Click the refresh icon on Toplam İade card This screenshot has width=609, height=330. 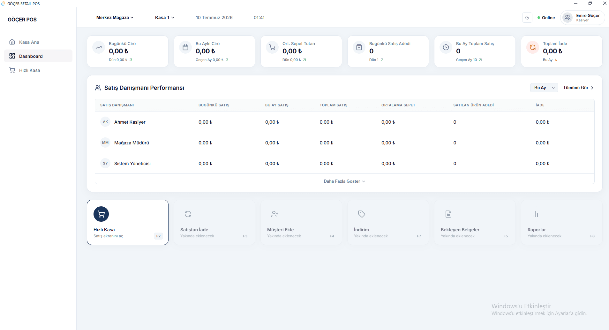(533, 47)
